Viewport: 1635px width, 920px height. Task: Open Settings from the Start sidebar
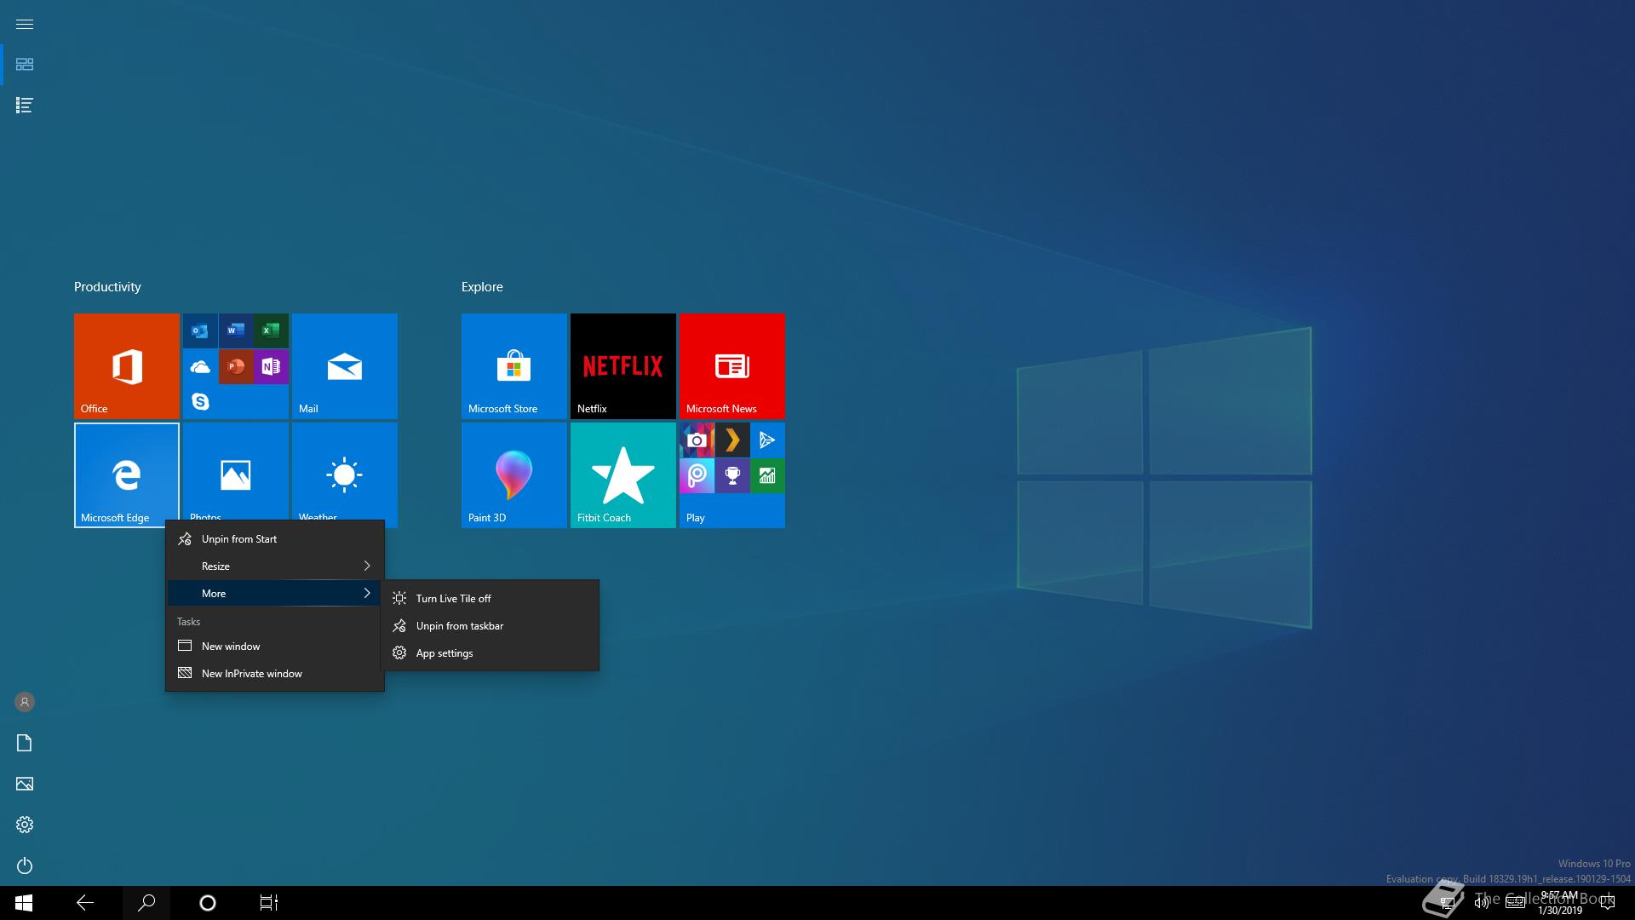click(x=25, y=825)
